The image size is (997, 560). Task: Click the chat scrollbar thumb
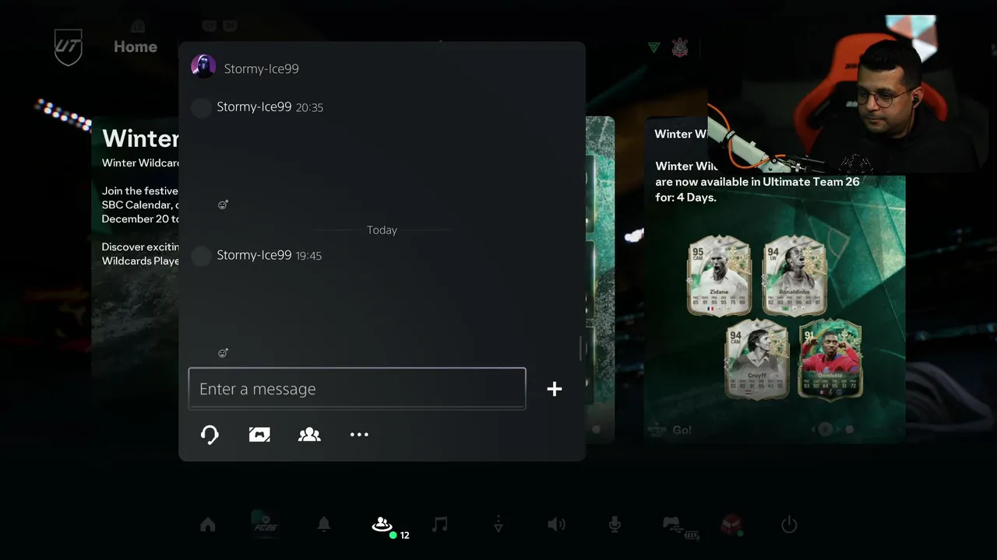coord(581,349)
